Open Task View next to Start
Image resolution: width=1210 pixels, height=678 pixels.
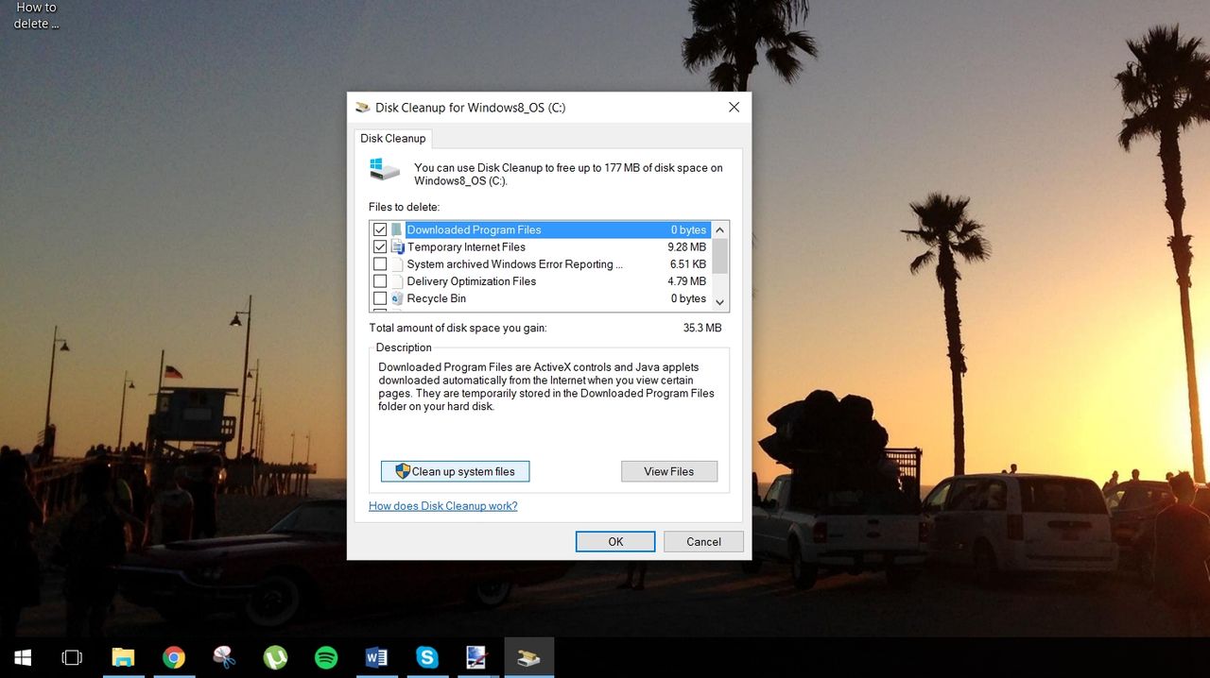click(72, 656)
